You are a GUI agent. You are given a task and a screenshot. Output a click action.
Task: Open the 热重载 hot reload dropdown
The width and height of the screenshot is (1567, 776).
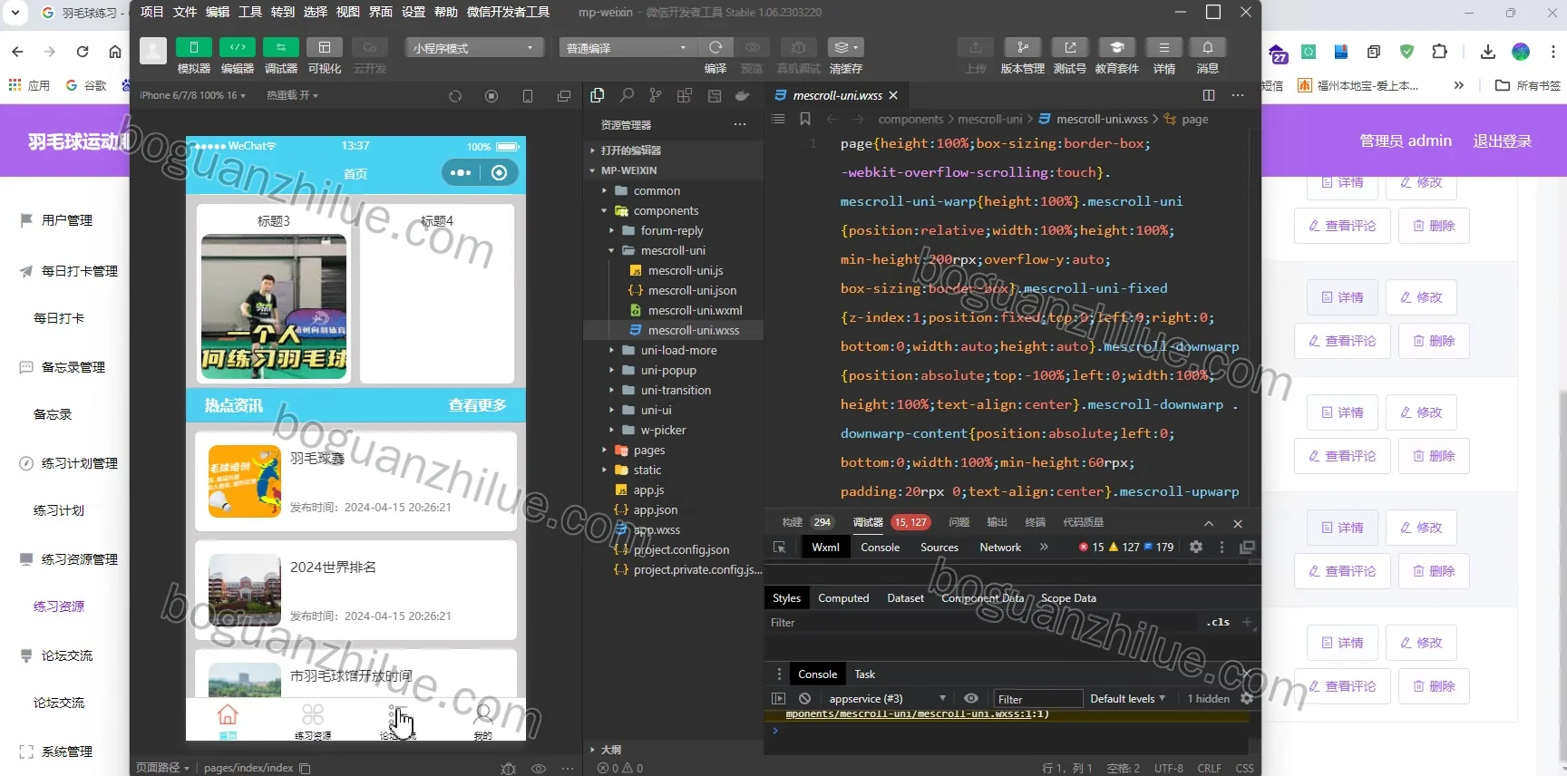click(292, 95)
